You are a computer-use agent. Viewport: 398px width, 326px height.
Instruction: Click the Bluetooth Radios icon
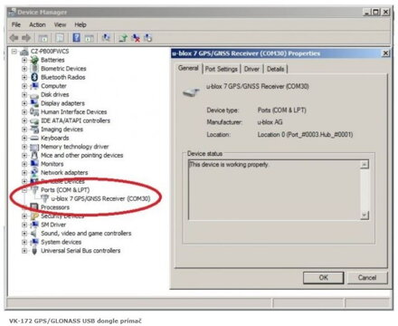click(x=34, y=77)
